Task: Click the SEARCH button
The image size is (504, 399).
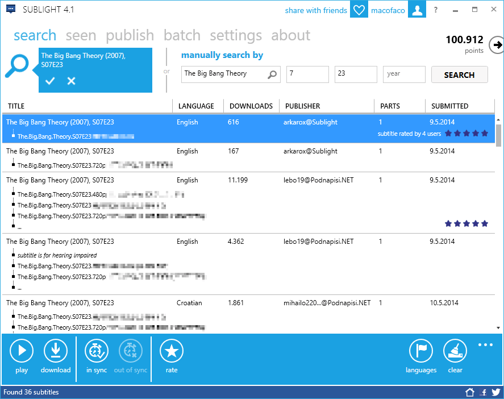Action: click(459, 74)
